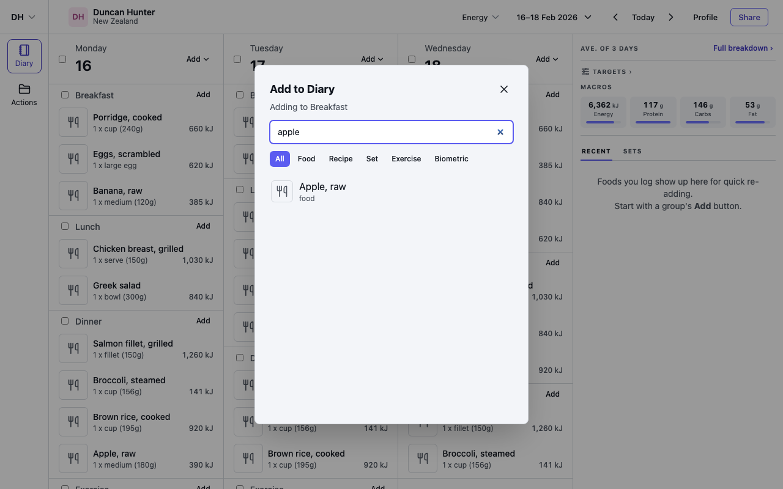Screen dimensions: 783x489
Task: Open the Full breakdown link
Action: click(x=743, y=48)
